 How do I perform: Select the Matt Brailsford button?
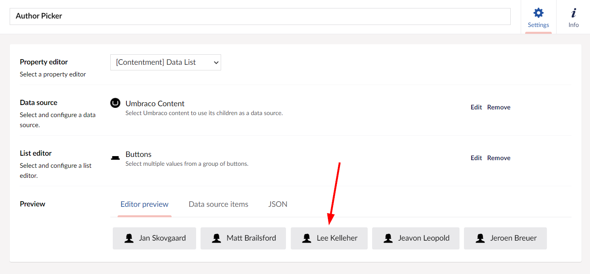coord(243,238)
